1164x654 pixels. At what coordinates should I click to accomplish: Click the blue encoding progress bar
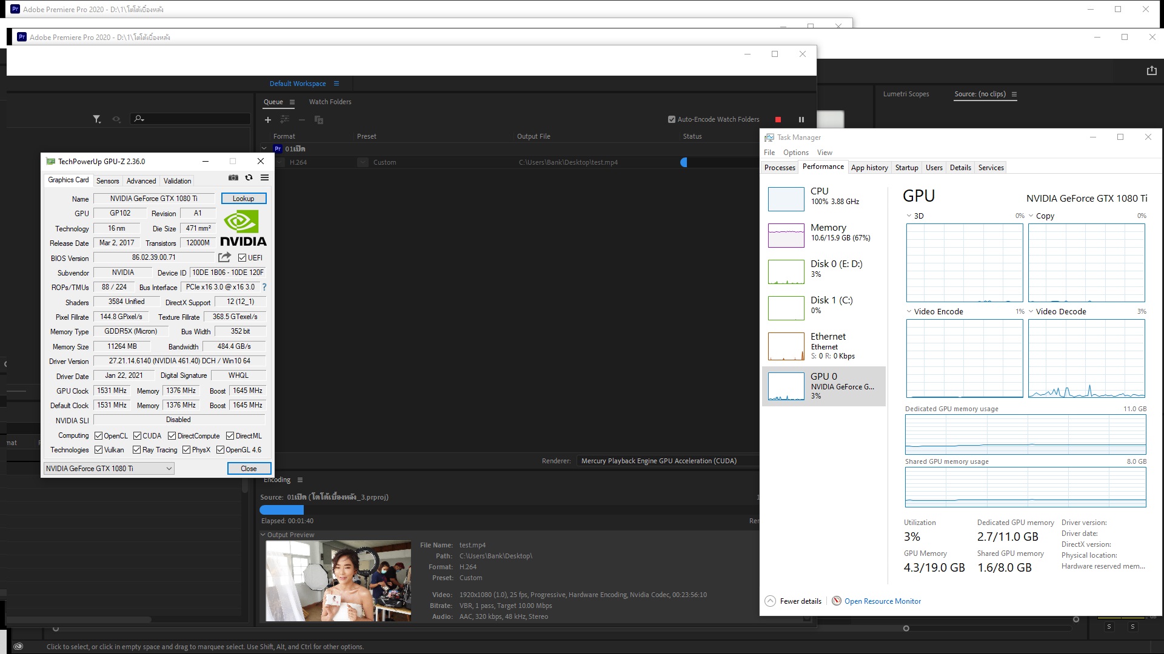281,510
